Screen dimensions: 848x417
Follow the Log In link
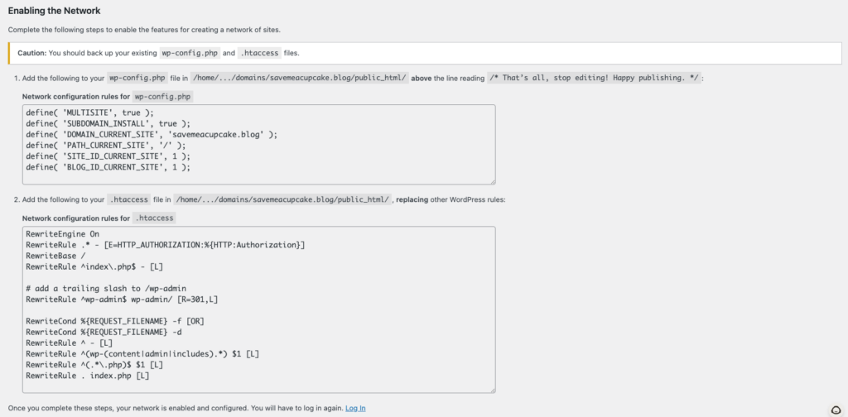click(x=355, y=408)
